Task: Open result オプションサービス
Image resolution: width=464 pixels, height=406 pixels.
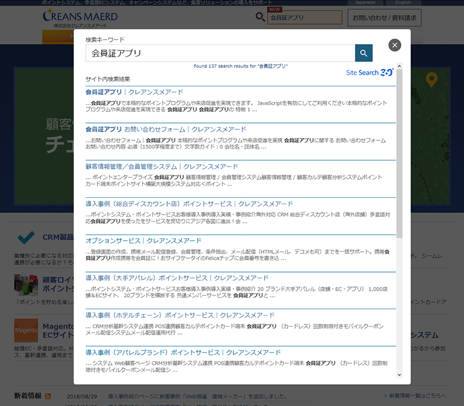Action: (x=143, y=241)
